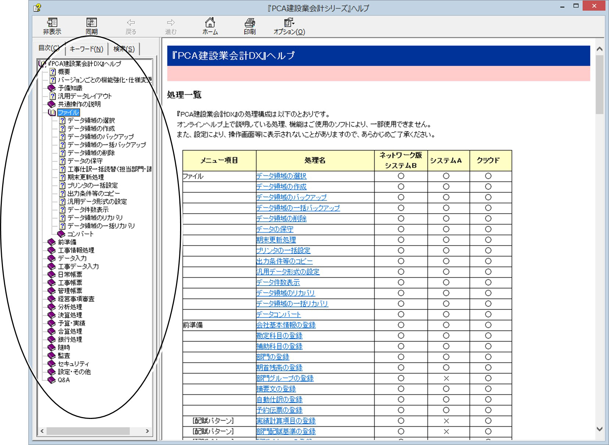Open the 勘定科目の登録 link
The height and width of the screenshot is (445, 609).
click(x=279, y=336)
